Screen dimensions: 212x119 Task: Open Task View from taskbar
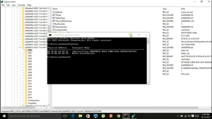point(65,116)
